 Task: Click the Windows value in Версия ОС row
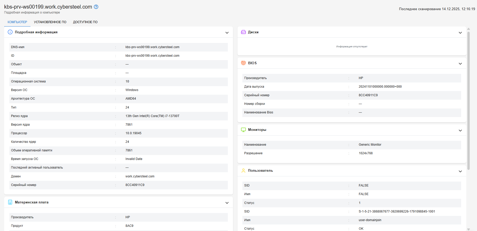click(132, 90)
